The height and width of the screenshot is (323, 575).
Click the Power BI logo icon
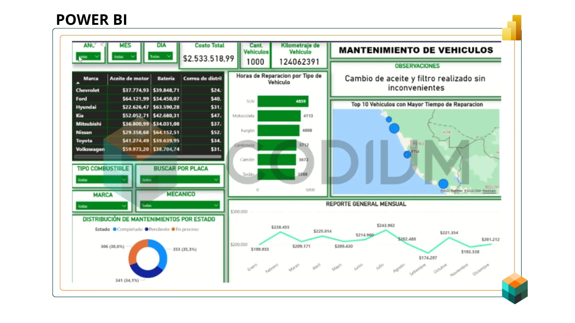[x=512, y=28]
